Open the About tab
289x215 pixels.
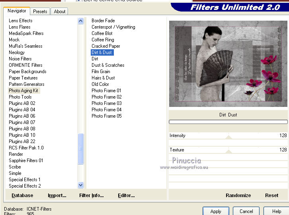click(x=60, y=12)
